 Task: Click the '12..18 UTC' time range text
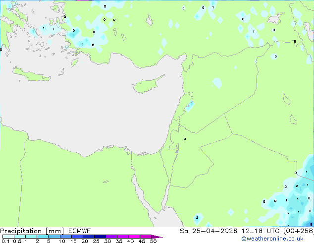(261, 231)
